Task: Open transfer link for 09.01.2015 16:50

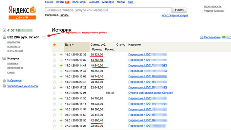Action: click(147, 115)
